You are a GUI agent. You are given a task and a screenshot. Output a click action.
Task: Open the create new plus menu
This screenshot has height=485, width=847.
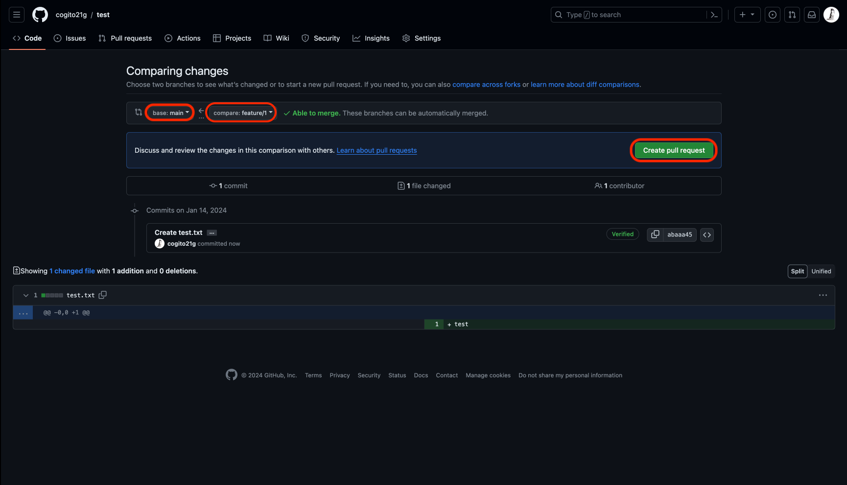tap(747, 15)
